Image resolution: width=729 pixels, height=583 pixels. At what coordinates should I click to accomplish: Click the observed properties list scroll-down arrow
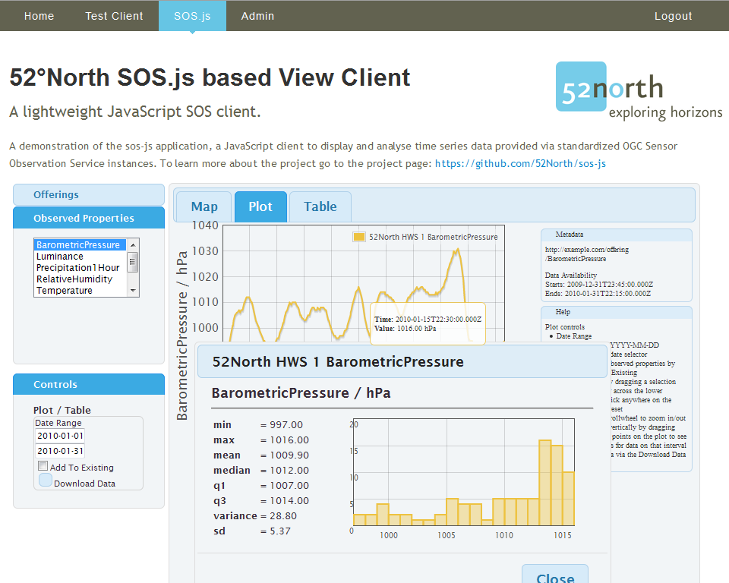(x=133, y=291)
